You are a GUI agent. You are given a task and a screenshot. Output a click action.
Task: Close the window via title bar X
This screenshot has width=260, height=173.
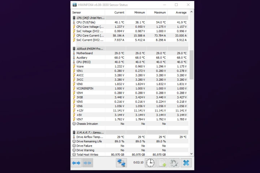[188, 5]
